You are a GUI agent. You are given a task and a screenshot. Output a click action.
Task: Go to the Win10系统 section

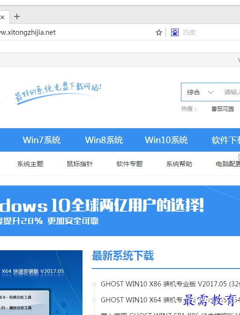[x=166, y=140]
